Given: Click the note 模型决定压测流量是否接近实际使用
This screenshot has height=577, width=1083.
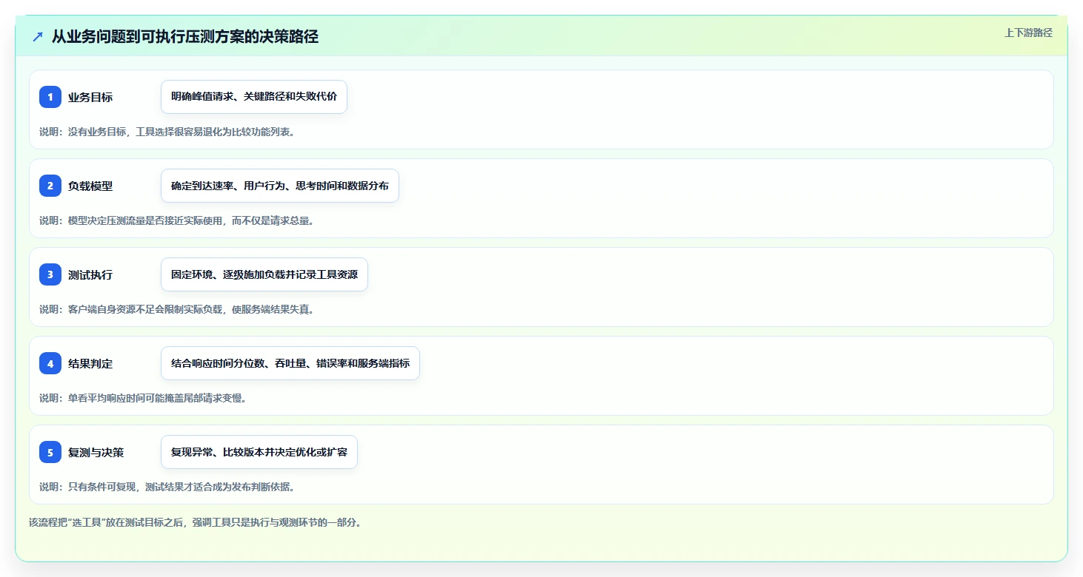Looking at the screenshot, I should tap(177, 220).
